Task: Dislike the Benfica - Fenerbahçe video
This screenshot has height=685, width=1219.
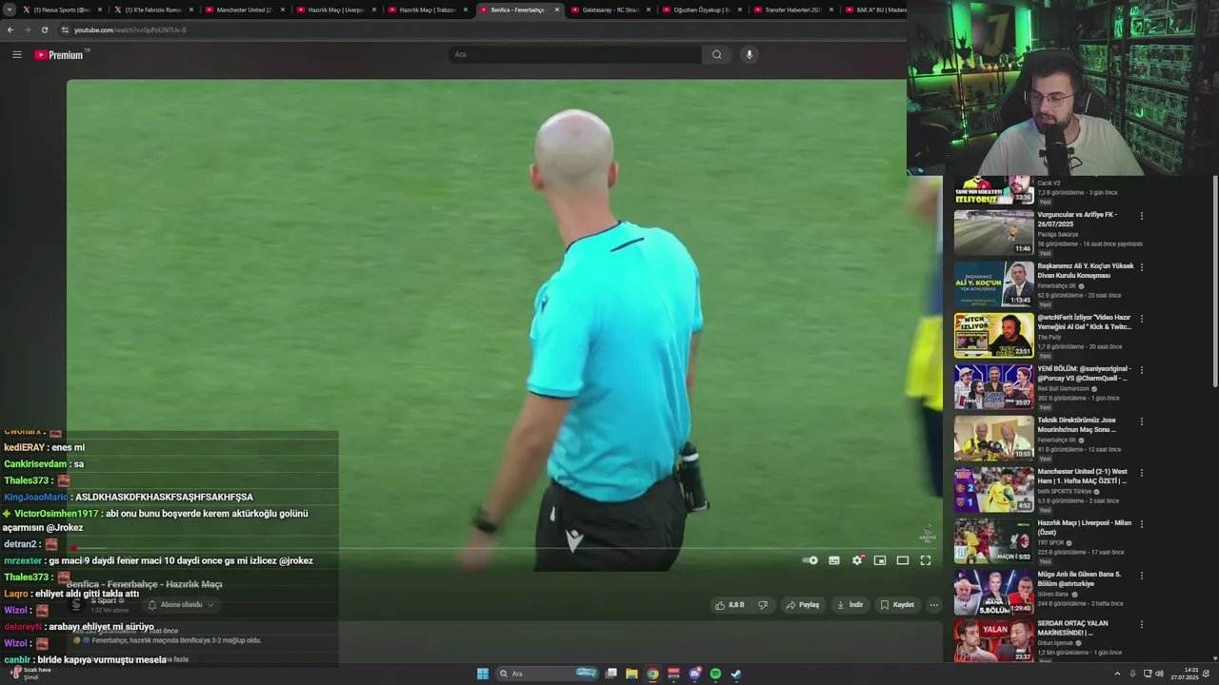Action: click(762, 604)
